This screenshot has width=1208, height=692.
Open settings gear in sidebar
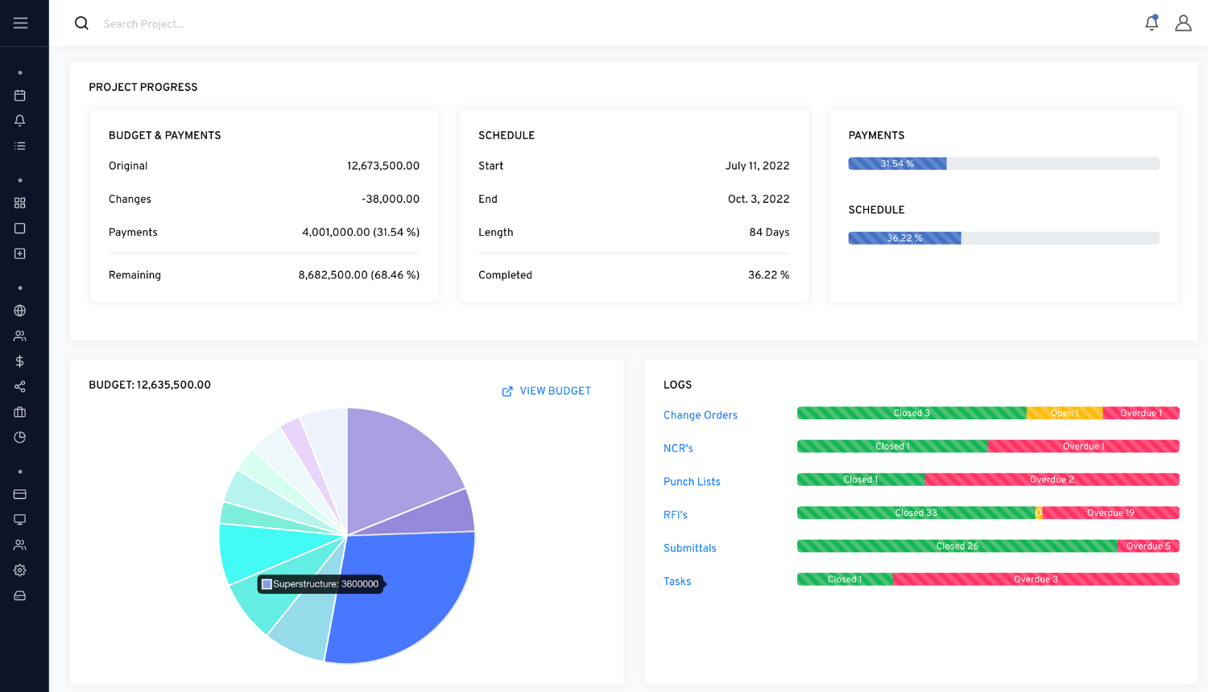[x=20, y=570]
